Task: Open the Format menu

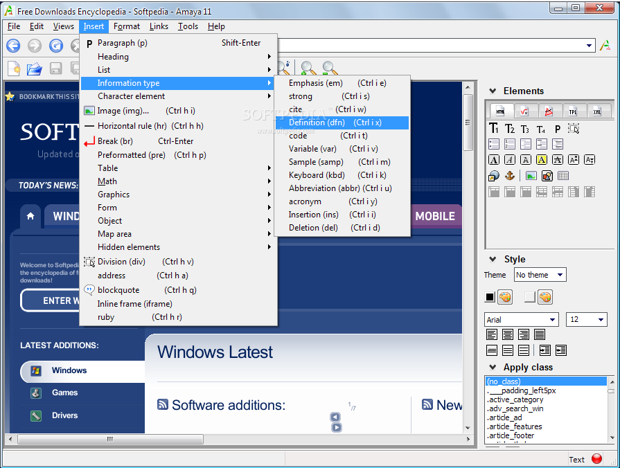Action: click(127, 26)
